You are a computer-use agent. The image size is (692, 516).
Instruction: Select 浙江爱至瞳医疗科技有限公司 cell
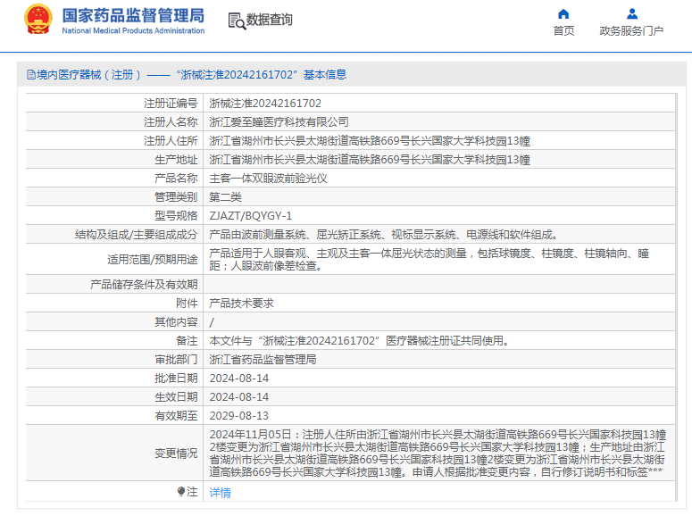pos(279,121)
